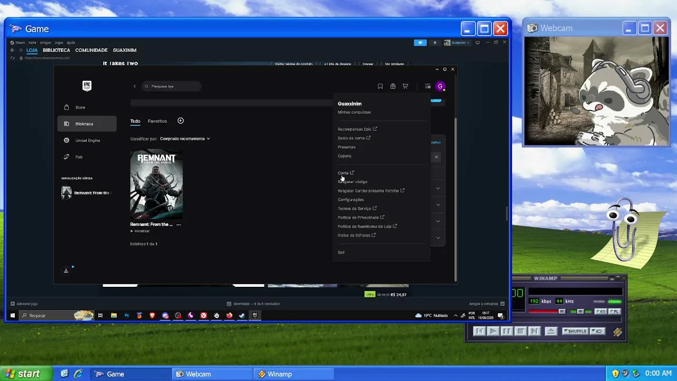Switch to the Favoritos tab
The width and height of the screenshot is (677, 381).
tap(158, 121)
